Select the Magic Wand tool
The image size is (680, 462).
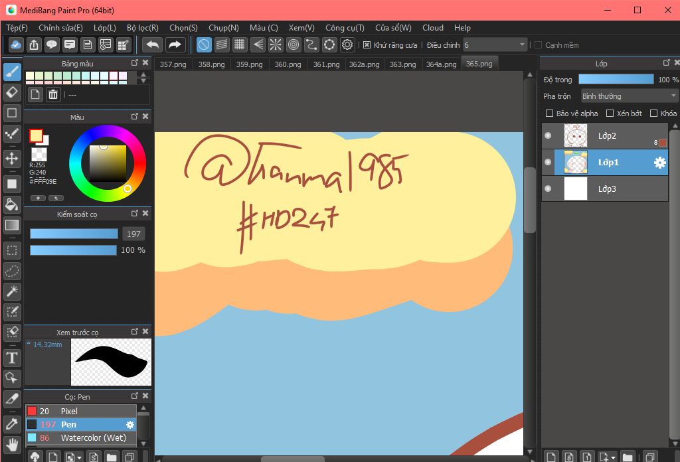[x=12, y=291]
